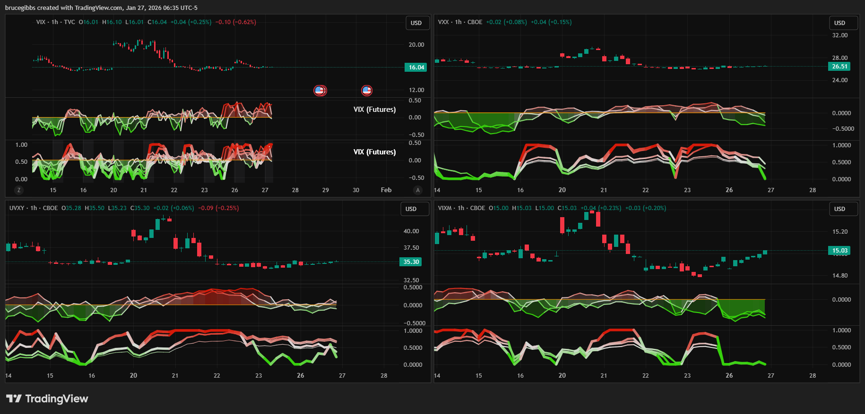Open the US economic event marker near 29
865x414 pixels.
tap(320, 90)
